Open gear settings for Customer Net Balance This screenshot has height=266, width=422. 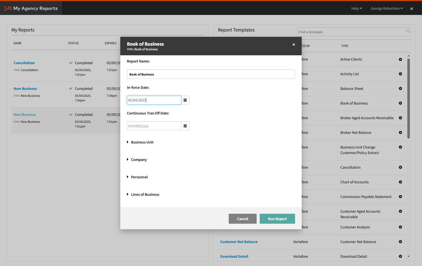tap(400, 242)
